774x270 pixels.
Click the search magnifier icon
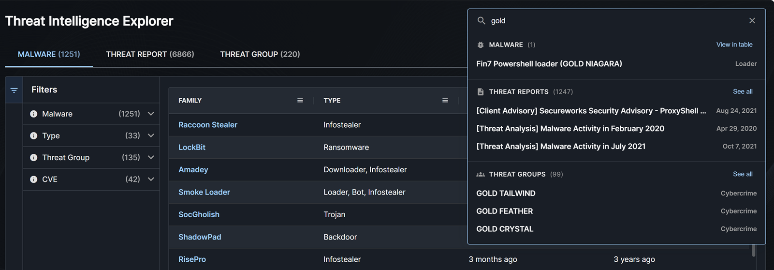pyautogui.click(x=481, y=21)
